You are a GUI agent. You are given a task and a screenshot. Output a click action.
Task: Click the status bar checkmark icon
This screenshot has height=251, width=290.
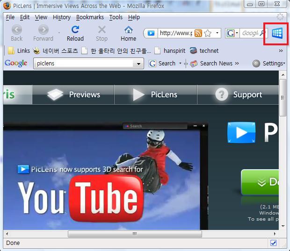click(x=273, y=243)
